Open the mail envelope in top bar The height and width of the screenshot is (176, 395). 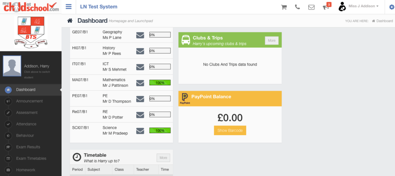(311, 7)
